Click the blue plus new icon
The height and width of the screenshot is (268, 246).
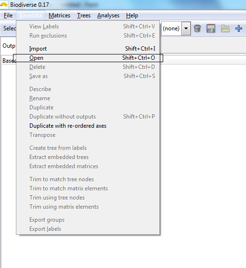[x=238, y=28]
